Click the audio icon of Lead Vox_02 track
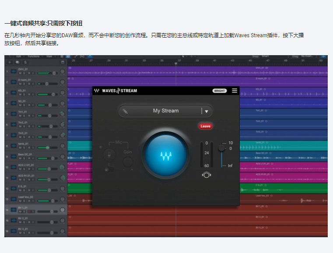 (14, 199)
